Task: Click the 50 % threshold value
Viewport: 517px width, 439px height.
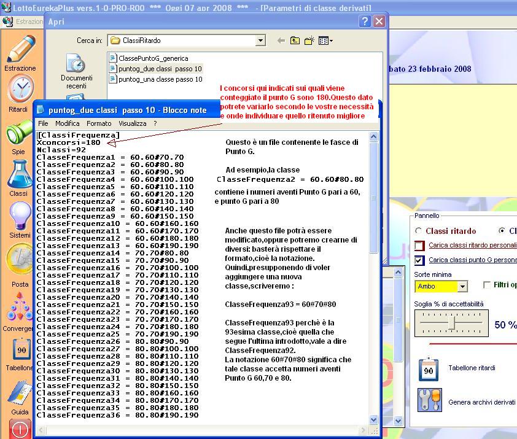Action: 505,325
